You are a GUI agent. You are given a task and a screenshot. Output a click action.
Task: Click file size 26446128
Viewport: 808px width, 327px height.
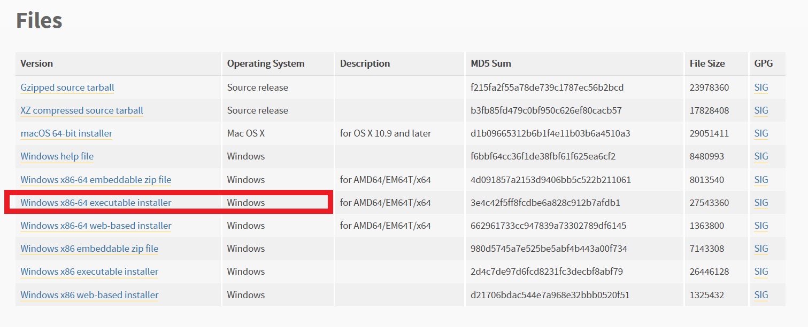709,272
